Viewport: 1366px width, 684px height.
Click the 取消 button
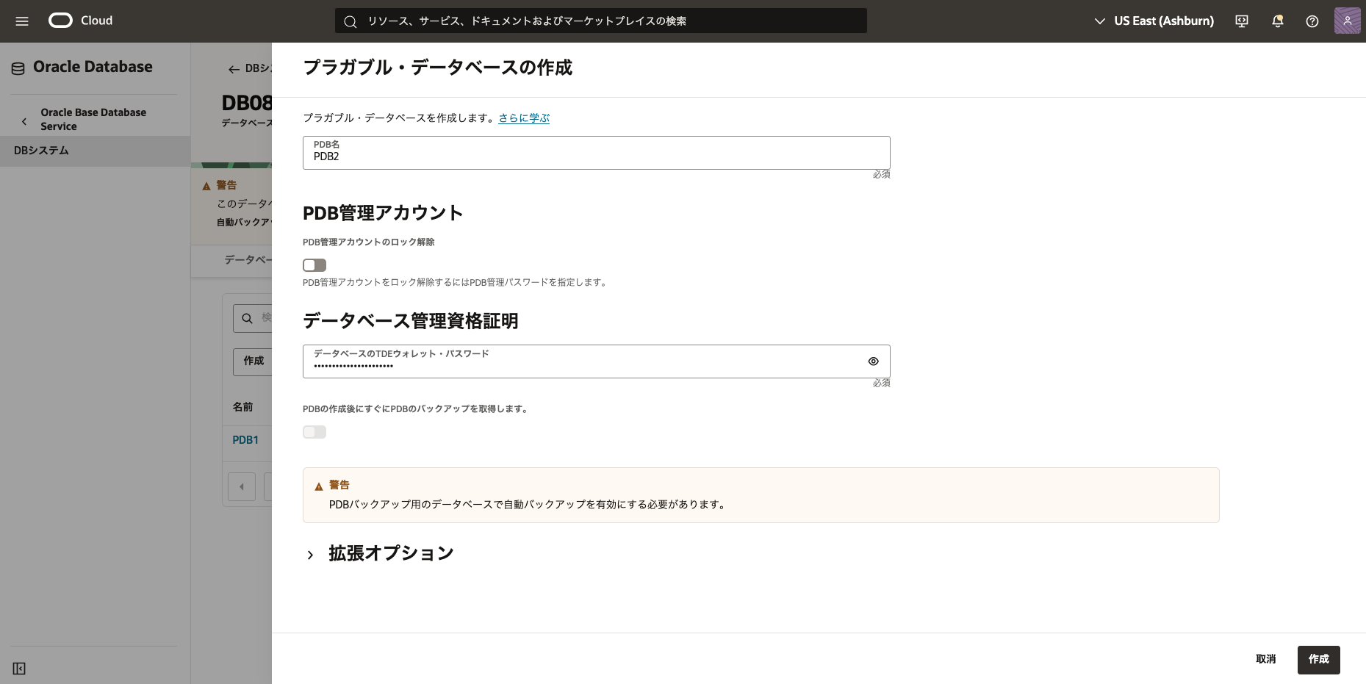click(x=1265, y=660)
